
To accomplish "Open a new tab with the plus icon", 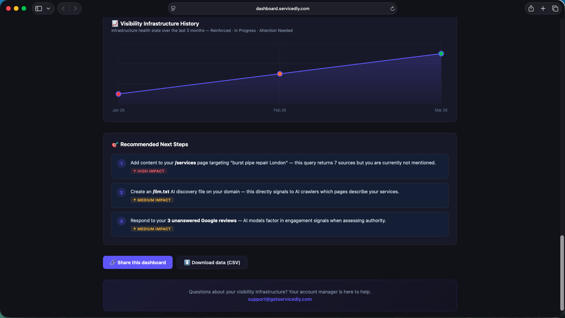I will click(x=543, y=8).
